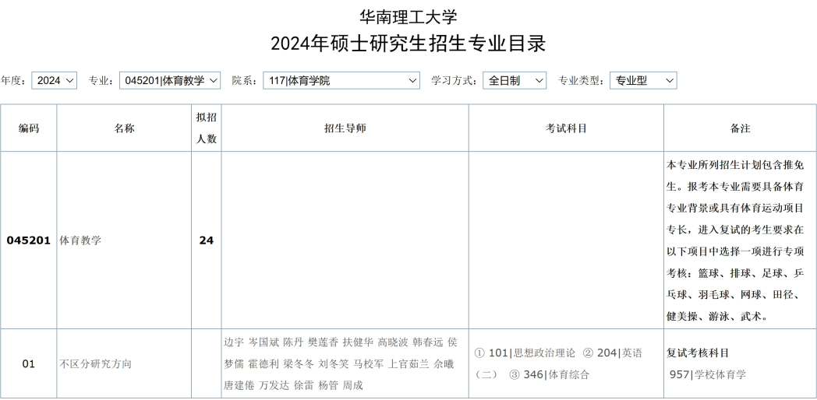Click advisor name 梁冬冬
This screenshot has height=400, width=817.
point(299,364)
